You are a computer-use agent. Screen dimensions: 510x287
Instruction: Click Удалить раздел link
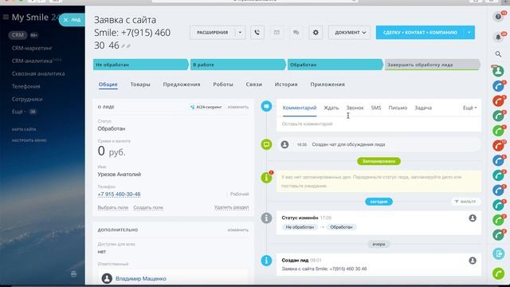(x=231, y=207)
